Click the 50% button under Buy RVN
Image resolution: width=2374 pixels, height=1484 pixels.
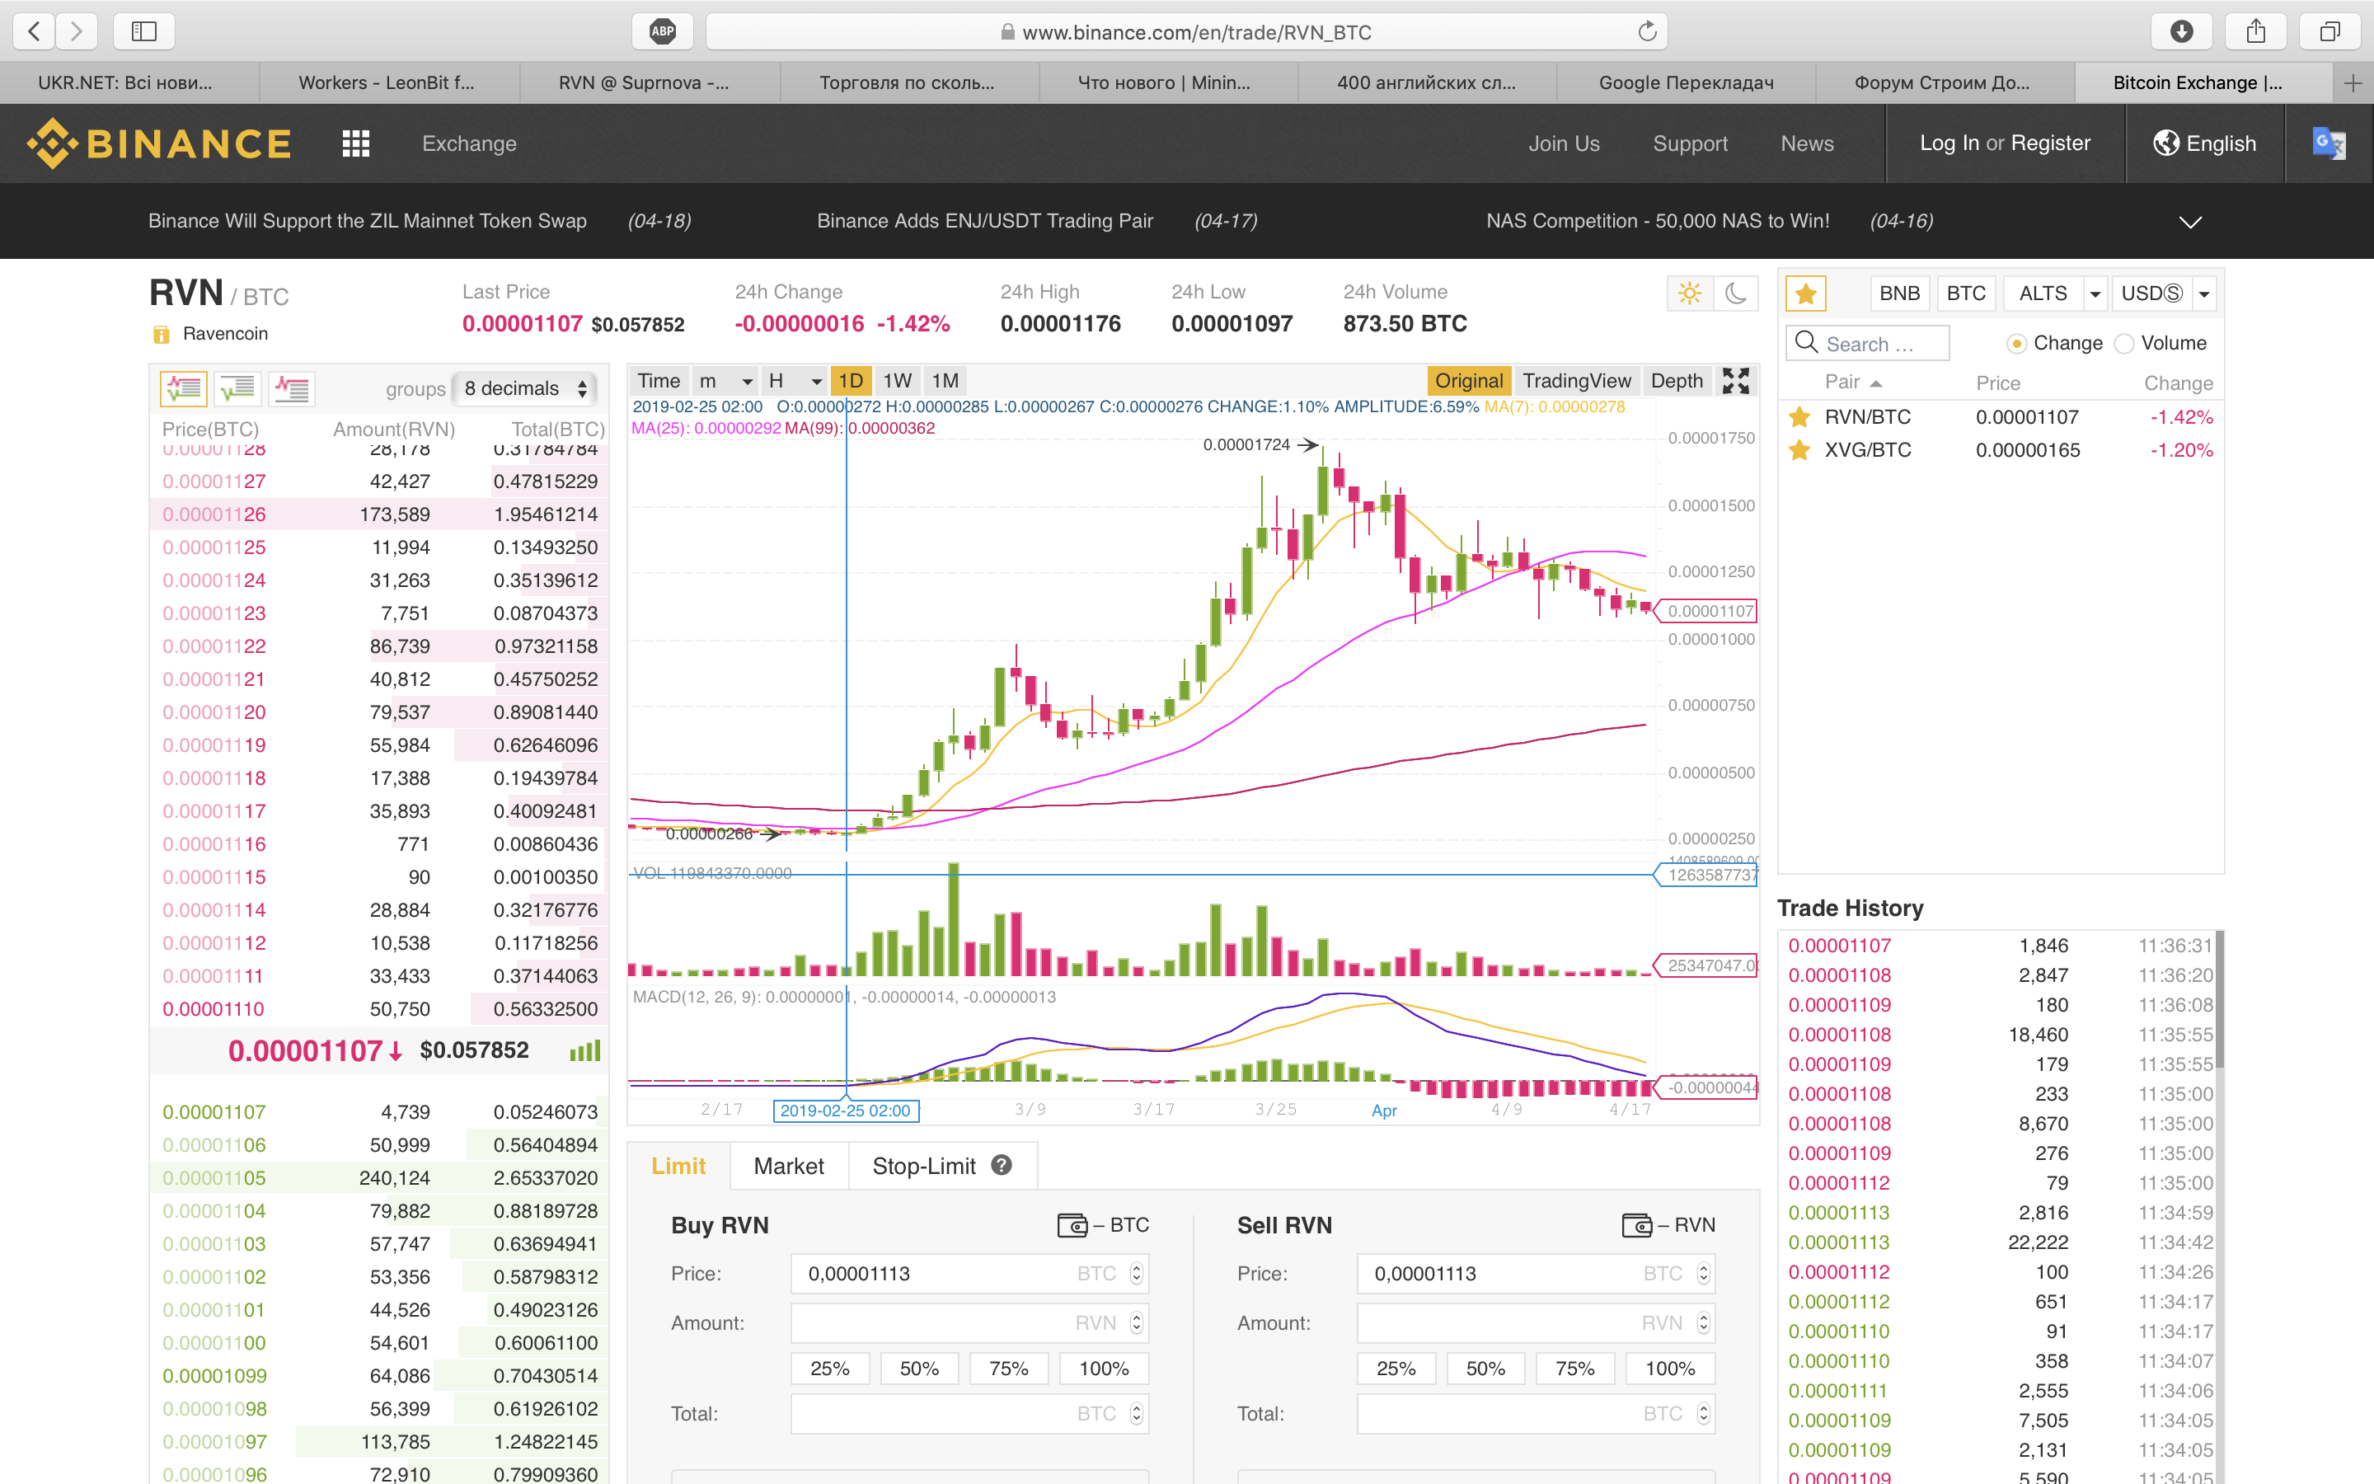tap(919, 1369)
